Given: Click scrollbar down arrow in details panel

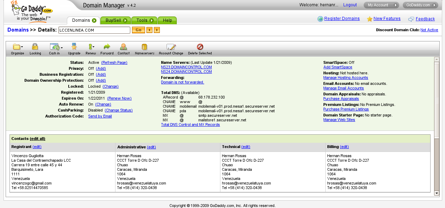Looking at the screenshot, I should tap(437, 193).
